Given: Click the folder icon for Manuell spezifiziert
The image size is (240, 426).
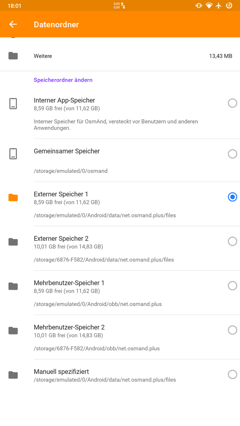Looking at the screenshot, I should pyautogui.click(x=13, y=375).
